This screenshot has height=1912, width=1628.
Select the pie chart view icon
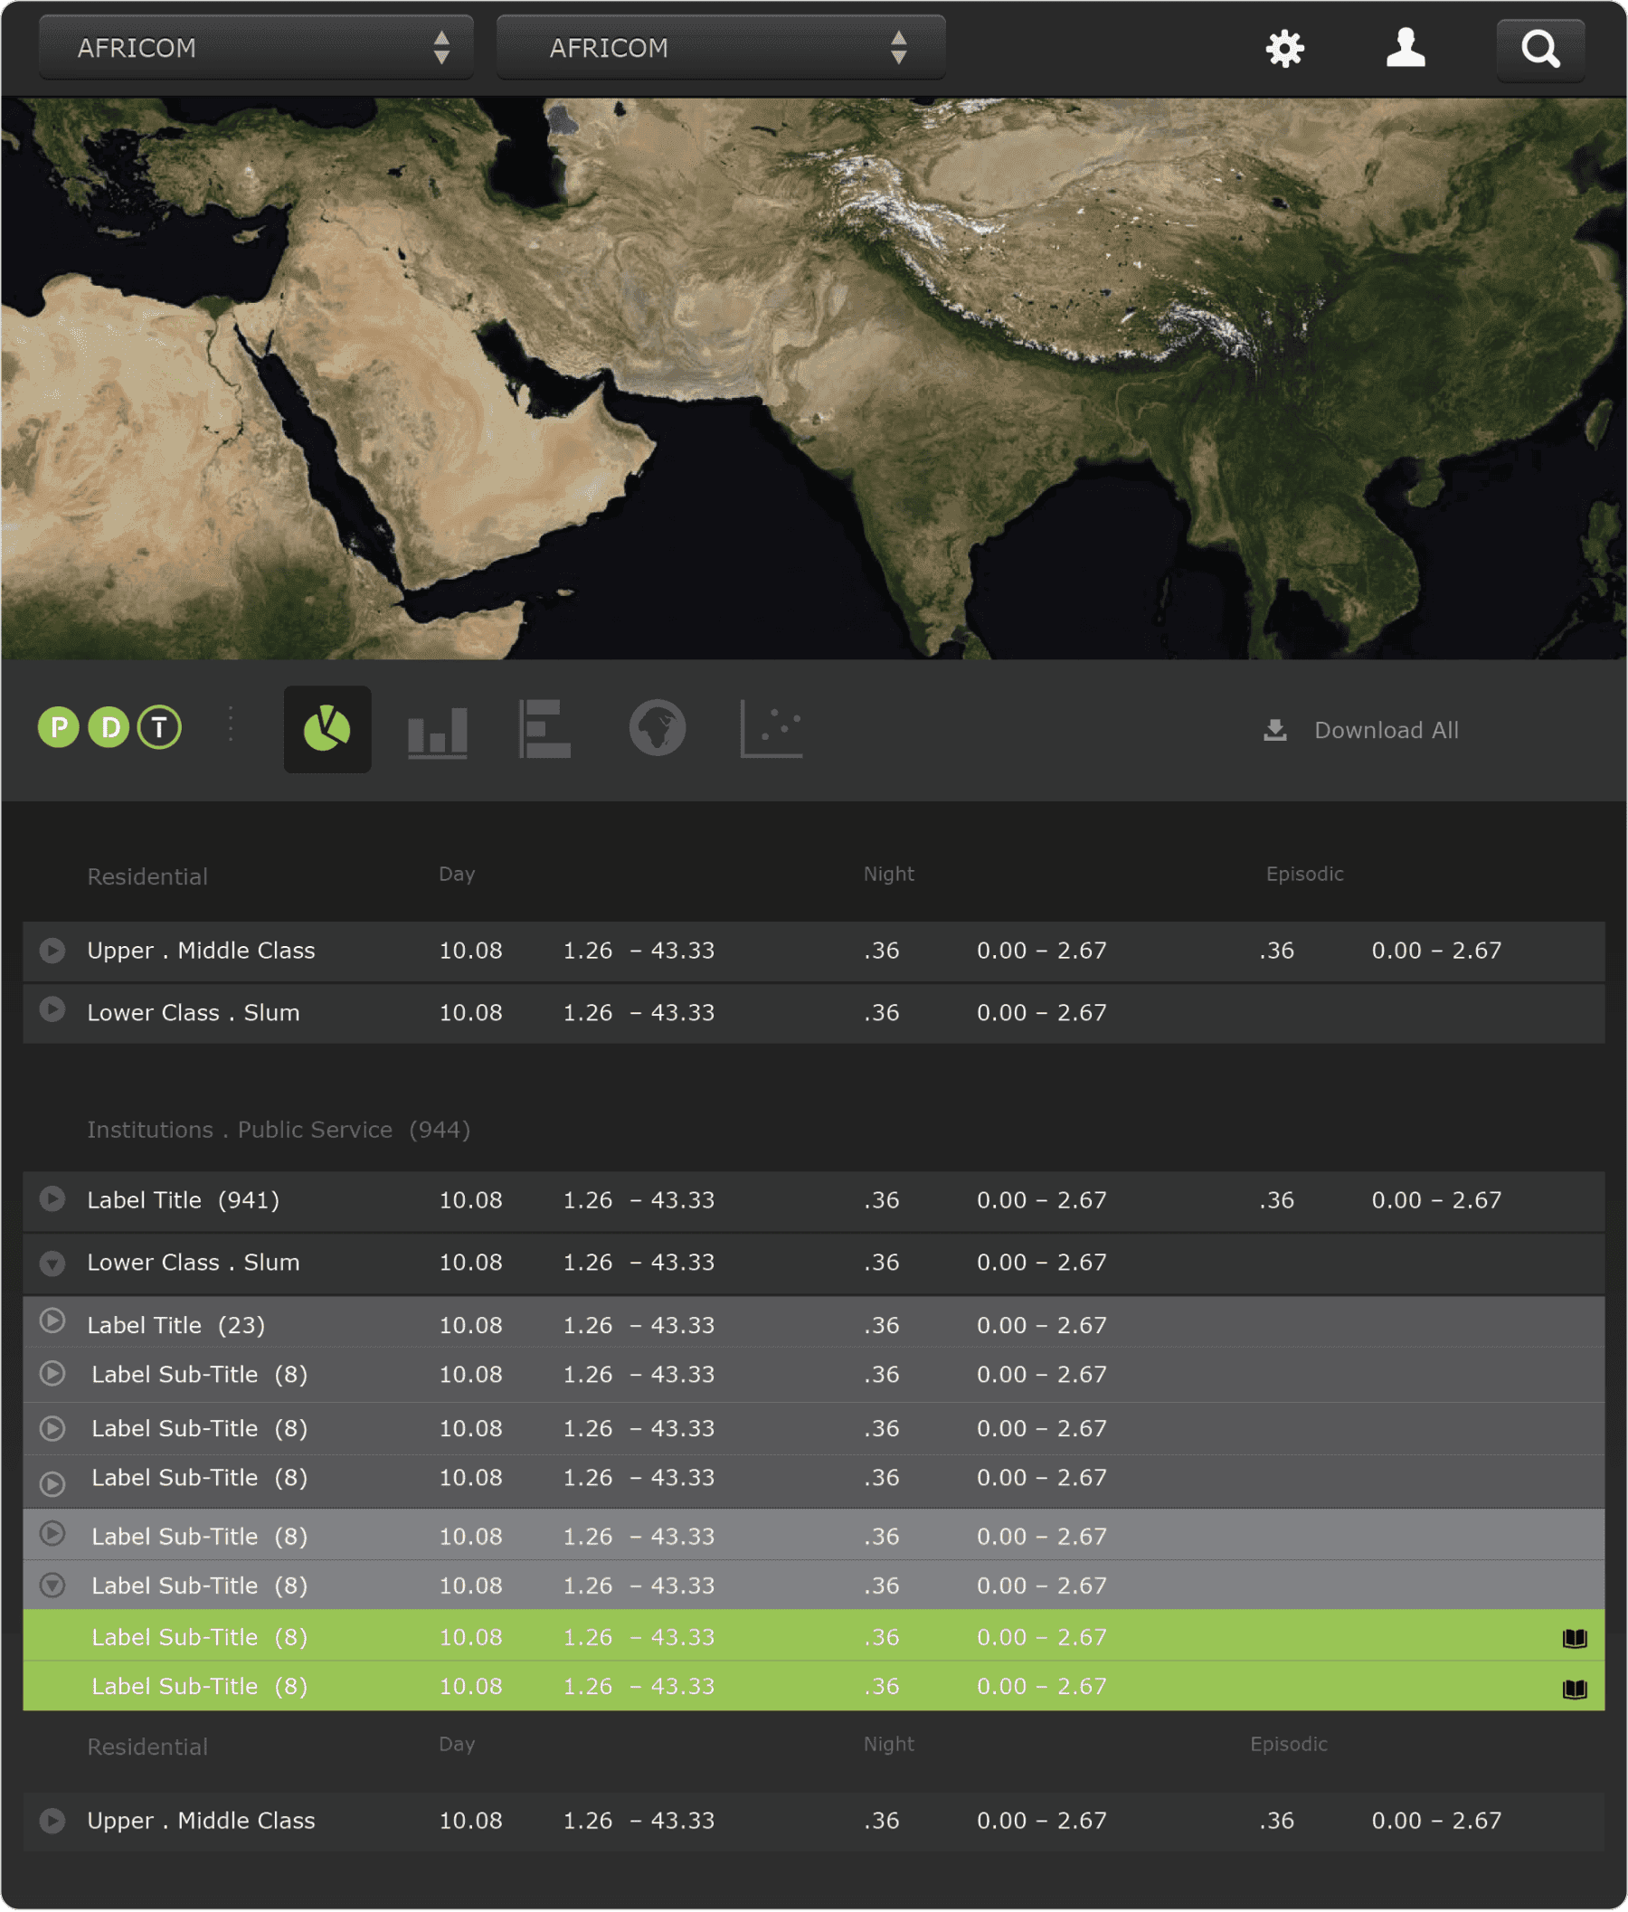tap(327, 729)
